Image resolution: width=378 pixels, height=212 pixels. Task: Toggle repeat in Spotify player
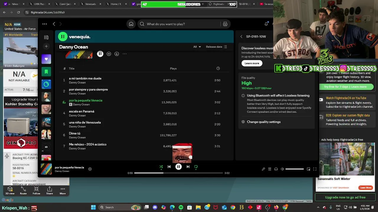pyautogui.click(x=196, y=167)
